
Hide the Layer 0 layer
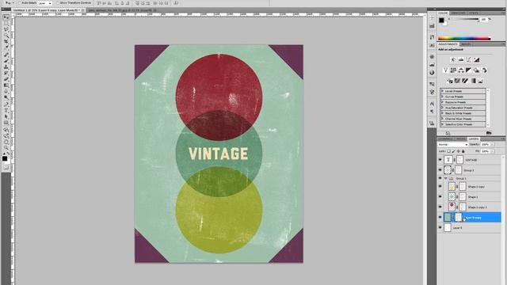(x=440, y=228)
